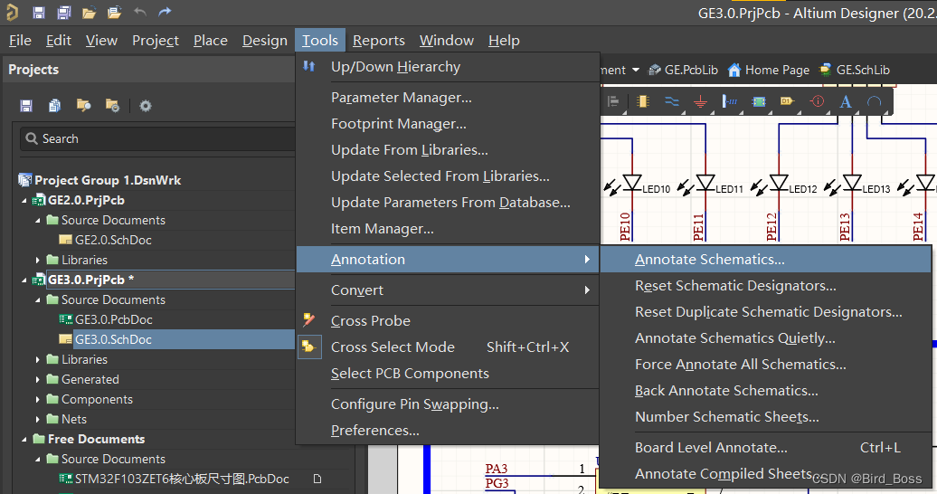Collapse the Free Documents node
937x494 pixels.
24,439
